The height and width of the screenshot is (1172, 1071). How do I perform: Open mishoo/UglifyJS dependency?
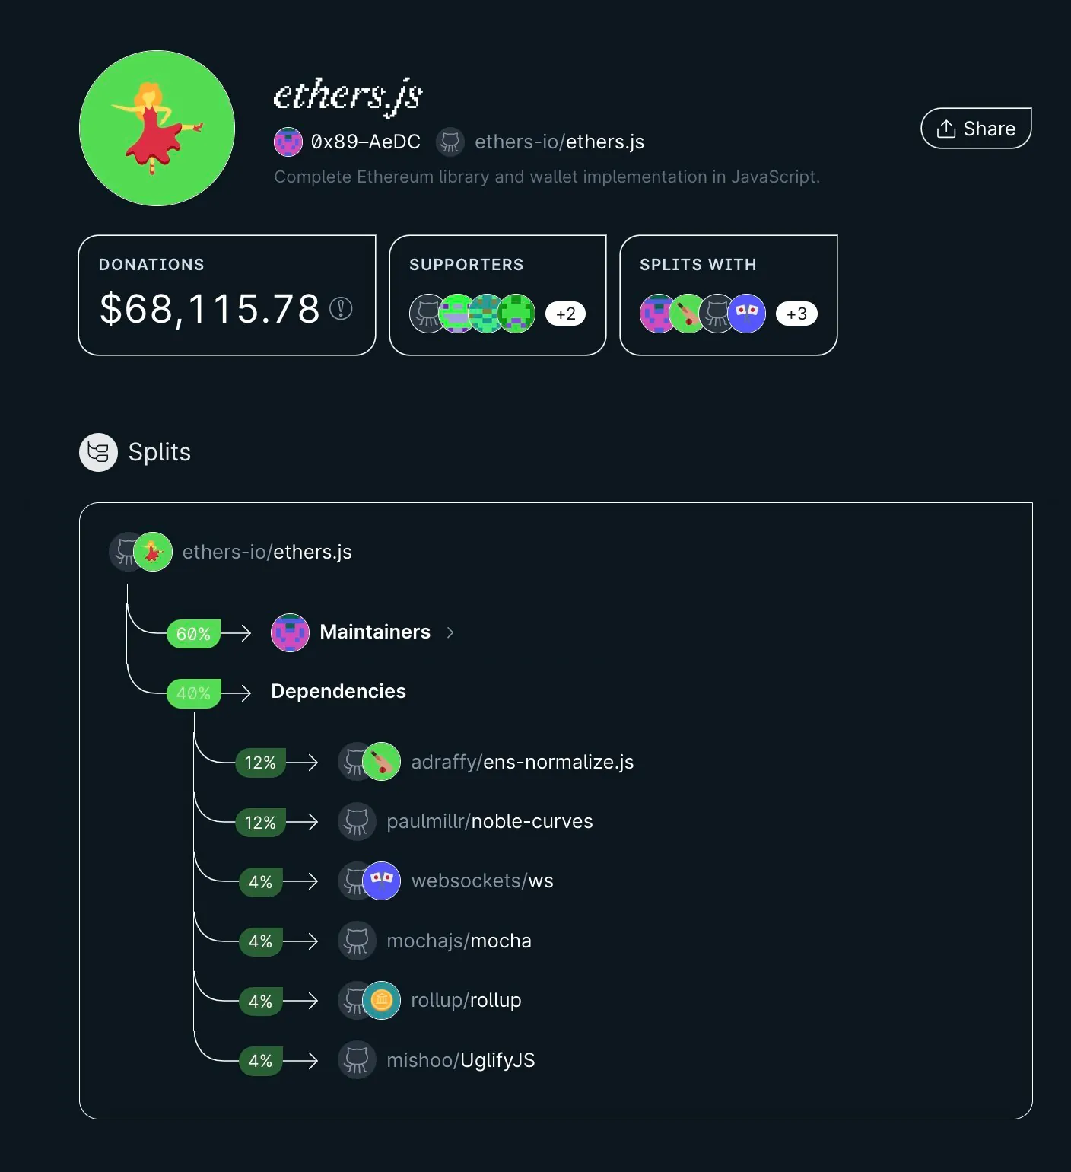pos(460,1060)
